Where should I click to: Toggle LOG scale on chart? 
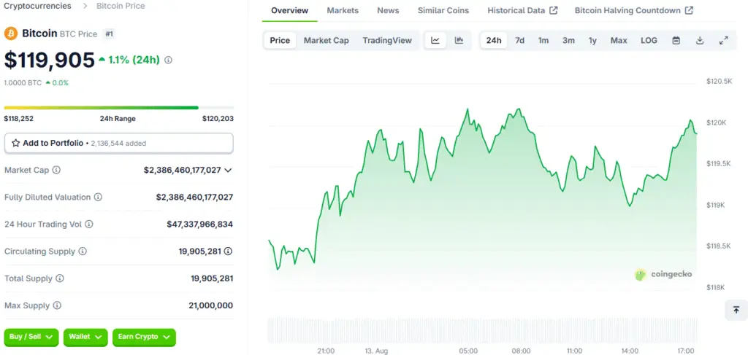tap(649, 40)
